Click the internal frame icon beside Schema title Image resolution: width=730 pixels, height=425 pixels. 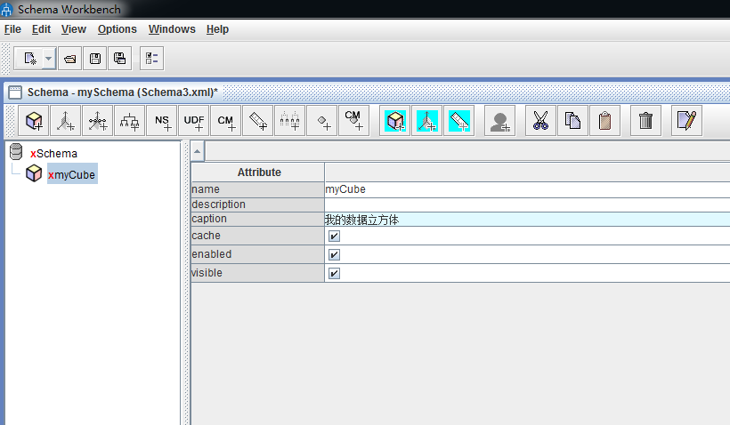15,92
